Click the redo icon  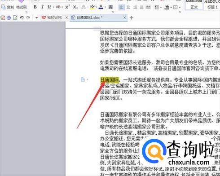click(28, 18)
